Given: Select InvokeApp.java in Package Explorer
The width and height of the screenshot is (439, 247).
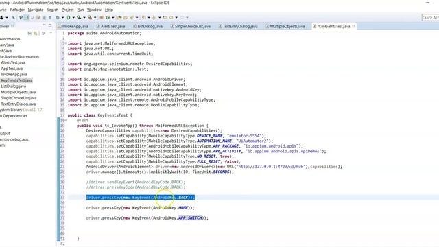Looking at the screenshot, I should pyautogui.click(x=14, y=74).
